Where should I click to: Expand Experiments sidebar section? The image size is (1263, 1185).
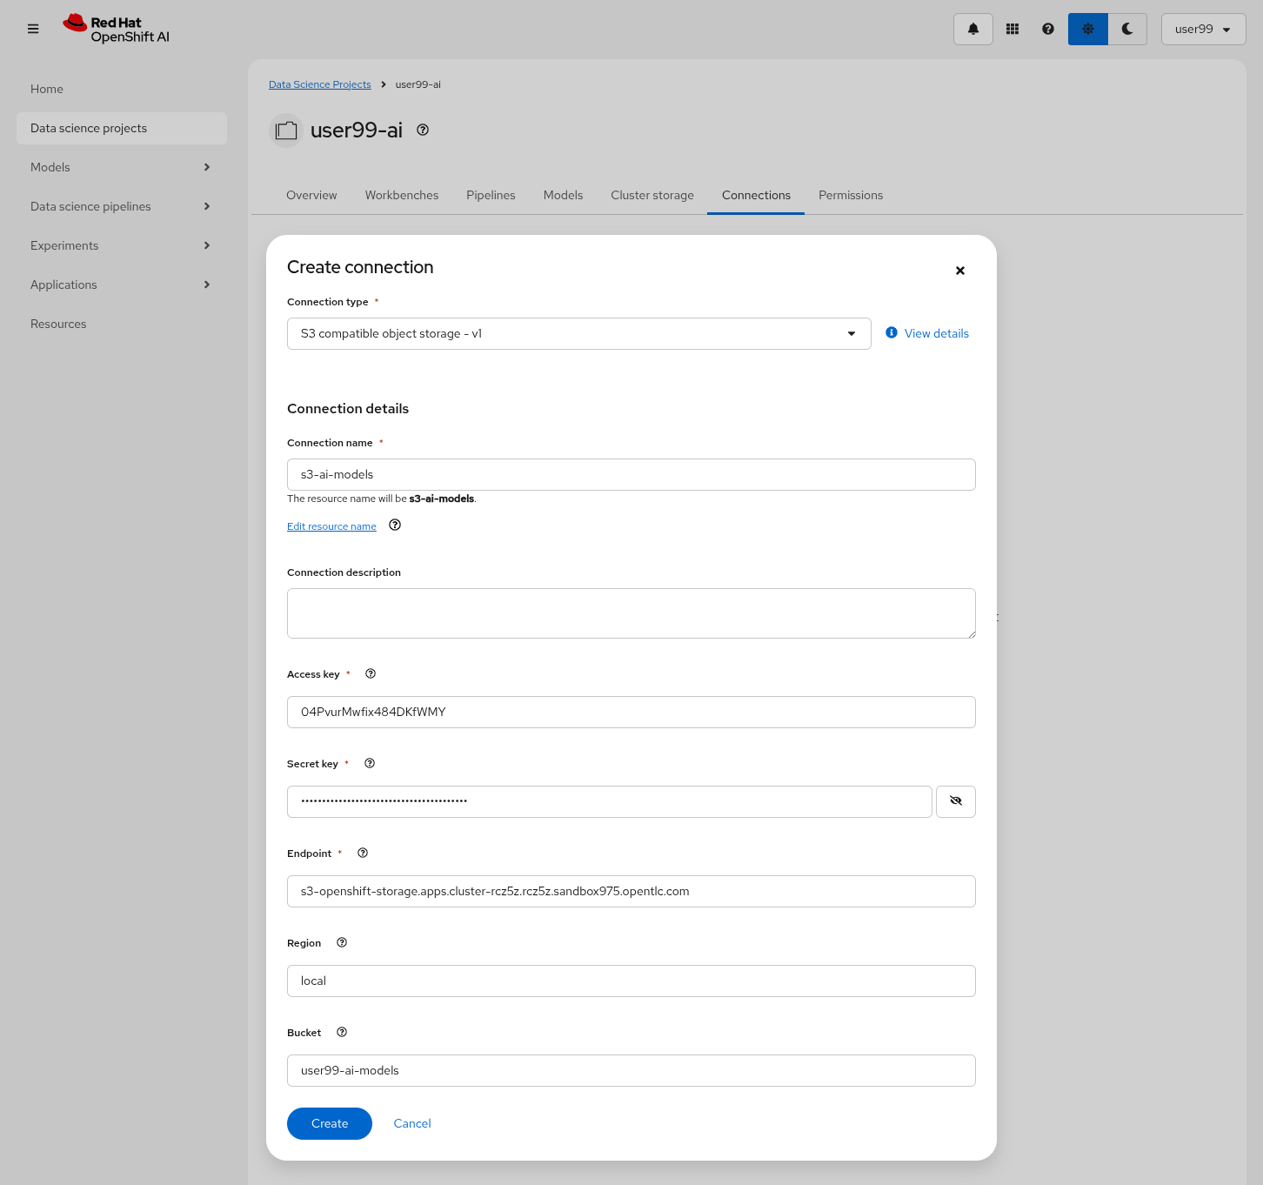coord(122,245)
